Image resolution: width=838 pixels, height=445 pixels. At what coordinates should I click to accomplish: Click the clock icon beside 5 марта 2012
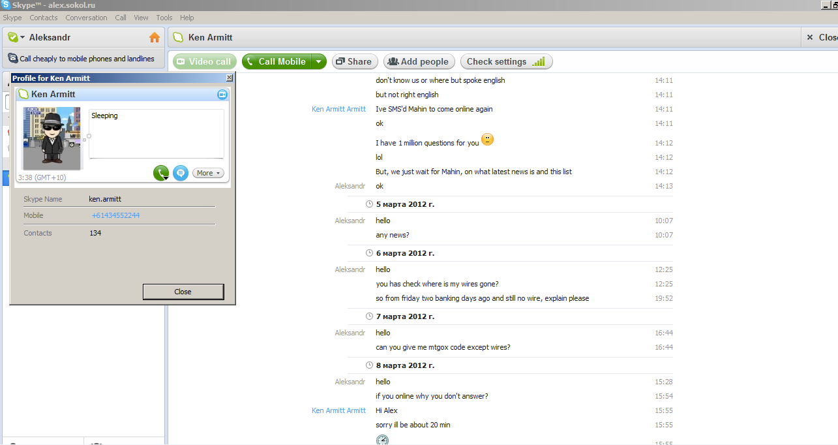pyautogui.click(x=370, y=204)
